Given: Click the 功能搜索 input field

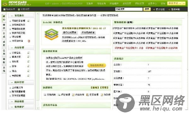Looking at the screenshot, I should [x=129, y=9].
